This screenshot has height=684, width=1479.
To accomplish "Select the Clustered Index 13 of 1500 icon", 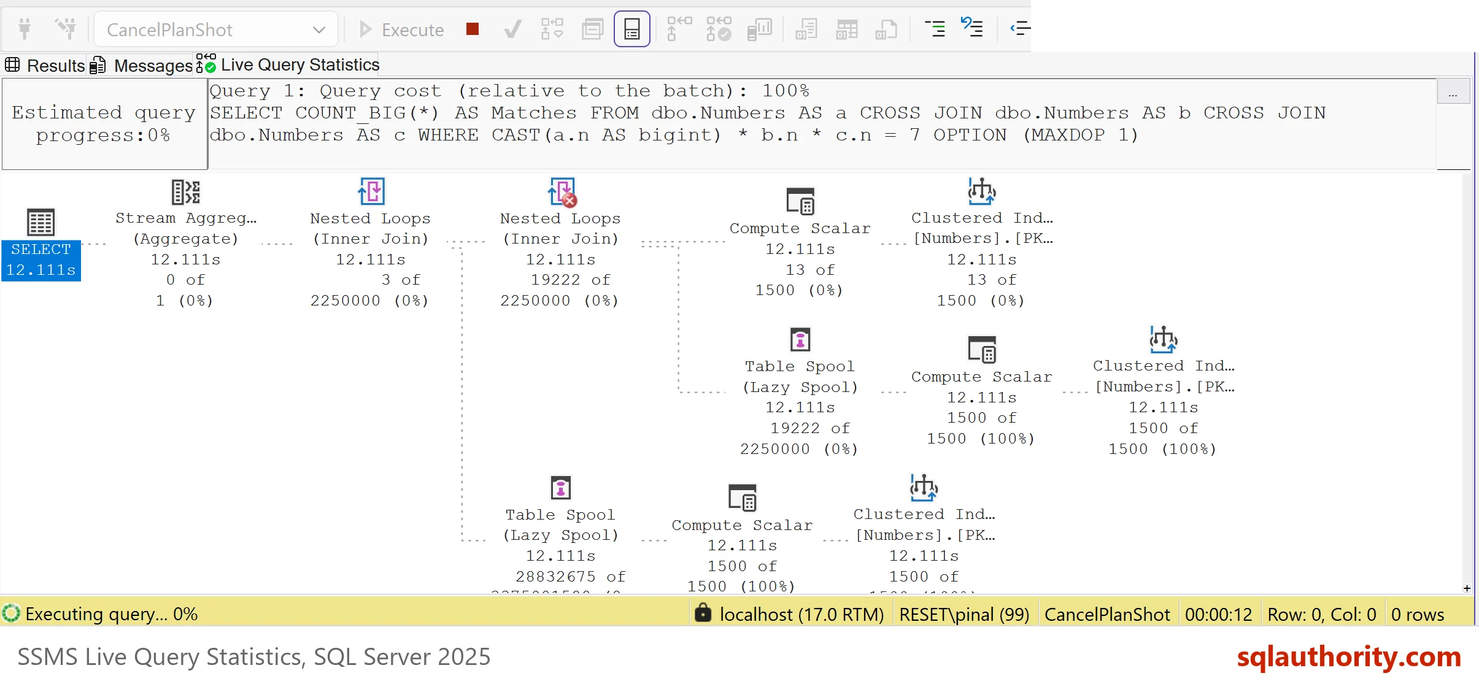I will [x=981, y=191].
